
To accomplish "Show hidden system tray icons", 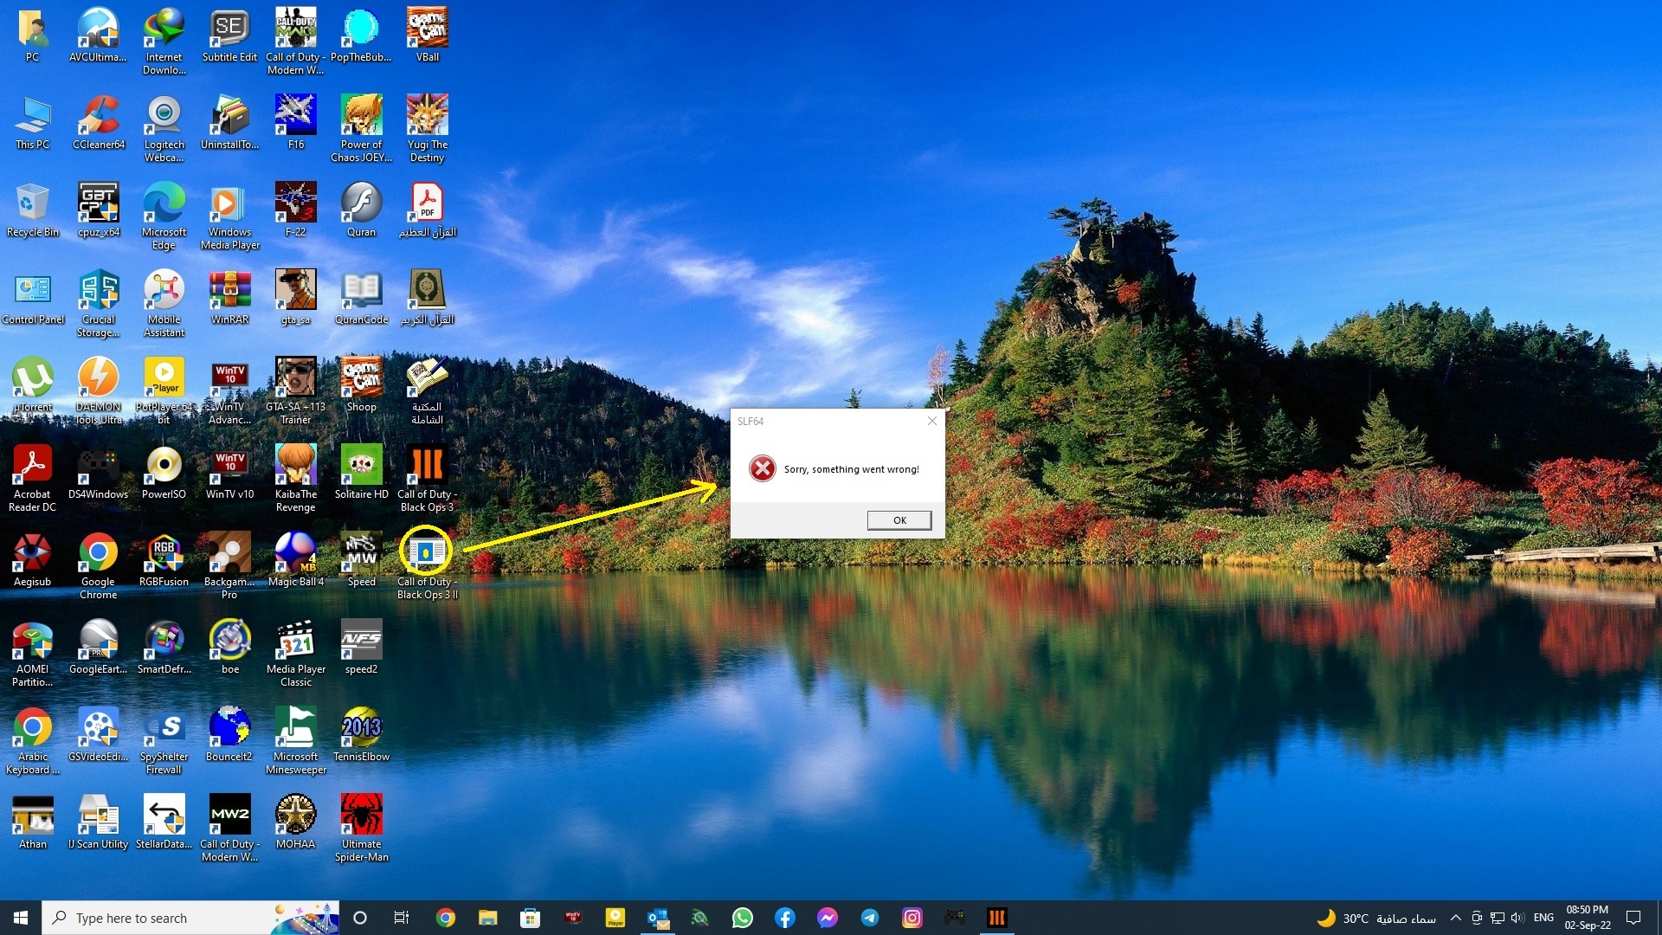I will click(1455, 918).
